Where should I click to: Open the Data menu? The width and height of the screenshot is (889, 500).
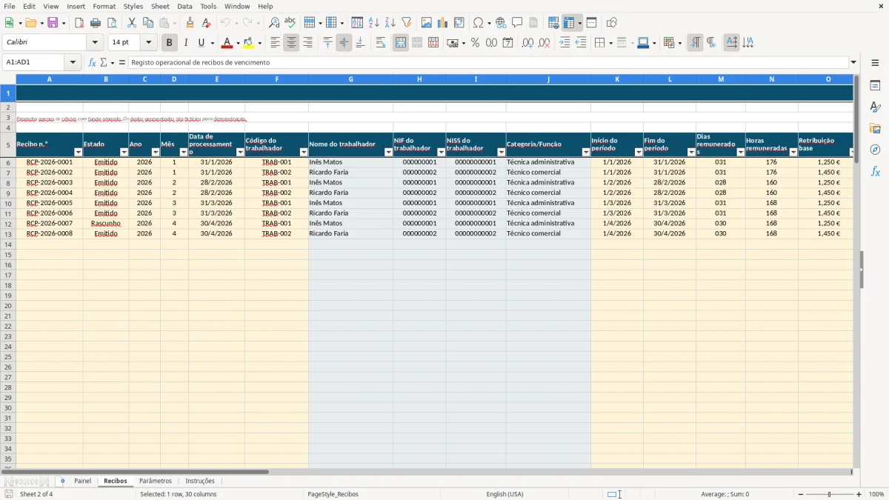[x=184, y=6]
